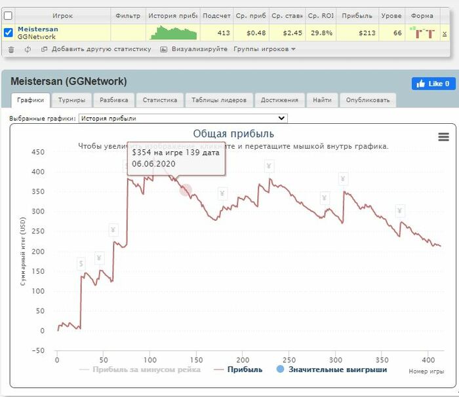Click the win marker flag near game 310

coord(343,179)
